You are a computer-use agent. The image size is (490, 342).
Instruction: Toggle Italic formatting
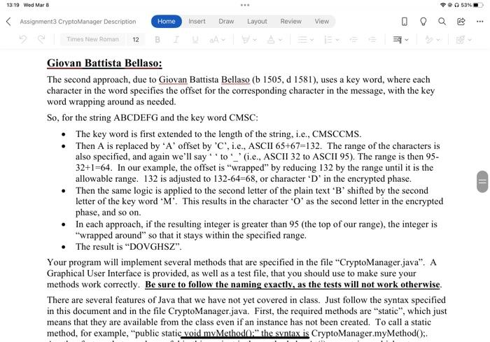pyautogui.click(x=176, y=40)
